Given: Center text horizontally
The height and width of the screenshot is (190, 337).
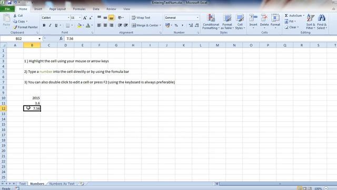Looking at the screenshot, I should point(105,25).
